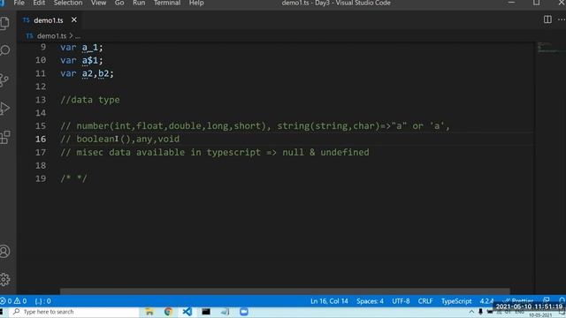The height and width of the screenshot is (318, 566).
Task: Click line number 13 in gutter
Action: pos(41,100)
